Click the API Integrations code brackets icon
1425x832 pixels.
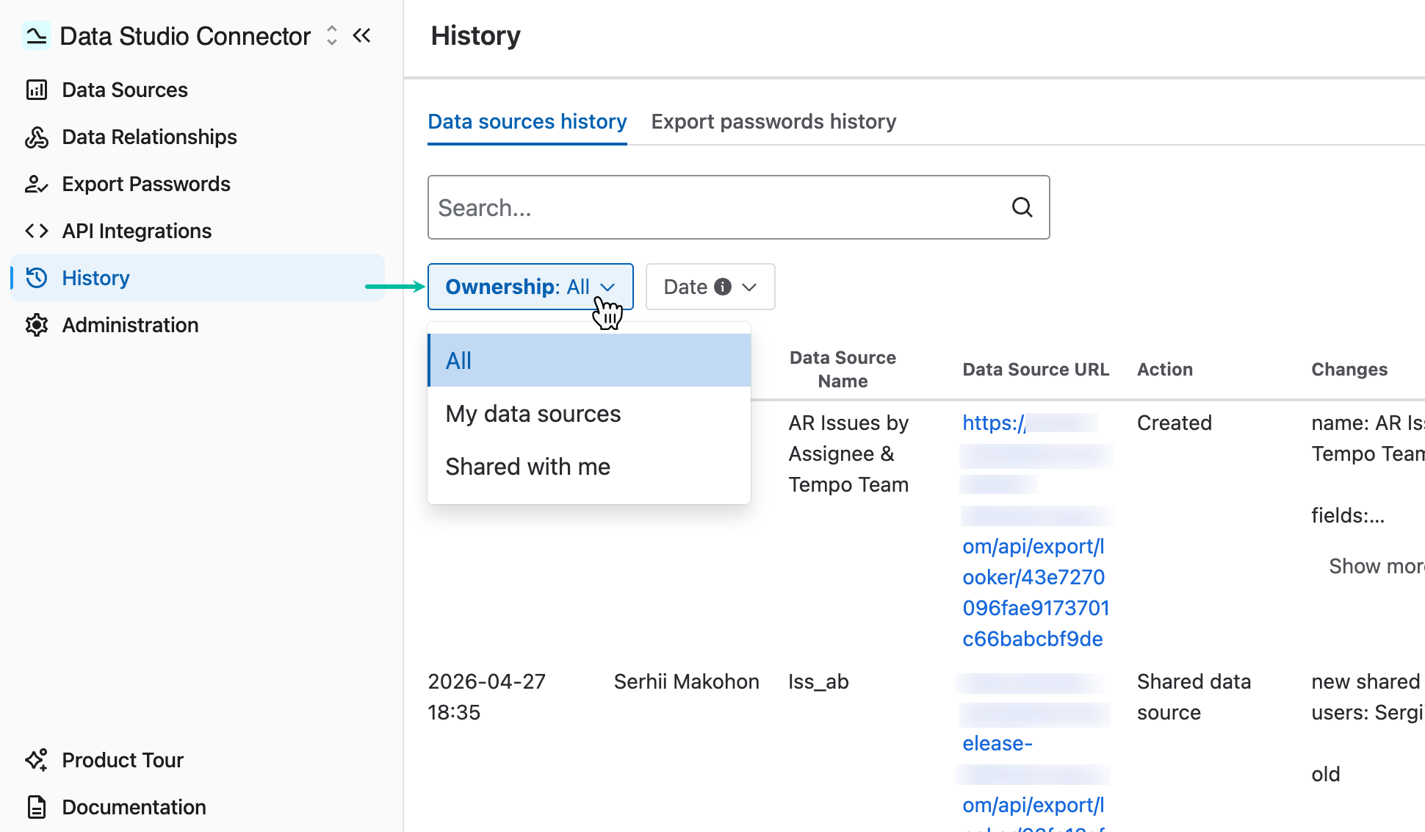[37, 231]
